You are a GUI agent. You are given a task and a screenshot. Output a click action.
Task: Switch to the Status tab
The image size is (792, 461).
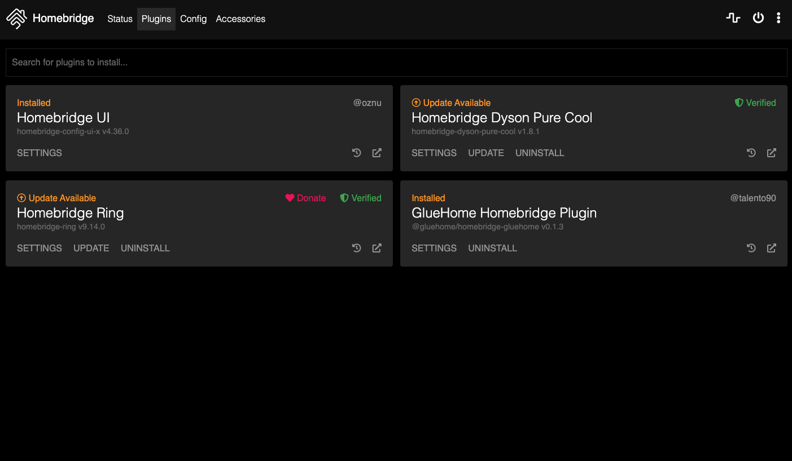click(x=120, y=19)
